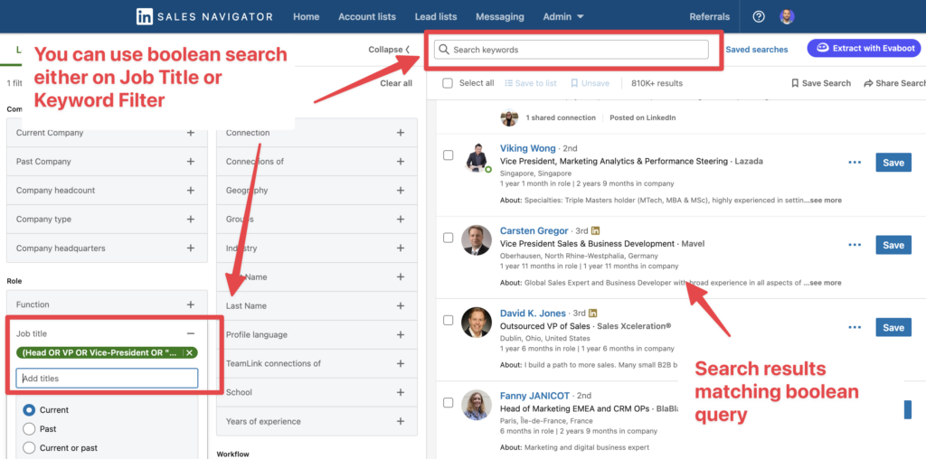Expand TeamLink connections of filter plus
This screenshot has width=926, height=459.
[401, 363]
